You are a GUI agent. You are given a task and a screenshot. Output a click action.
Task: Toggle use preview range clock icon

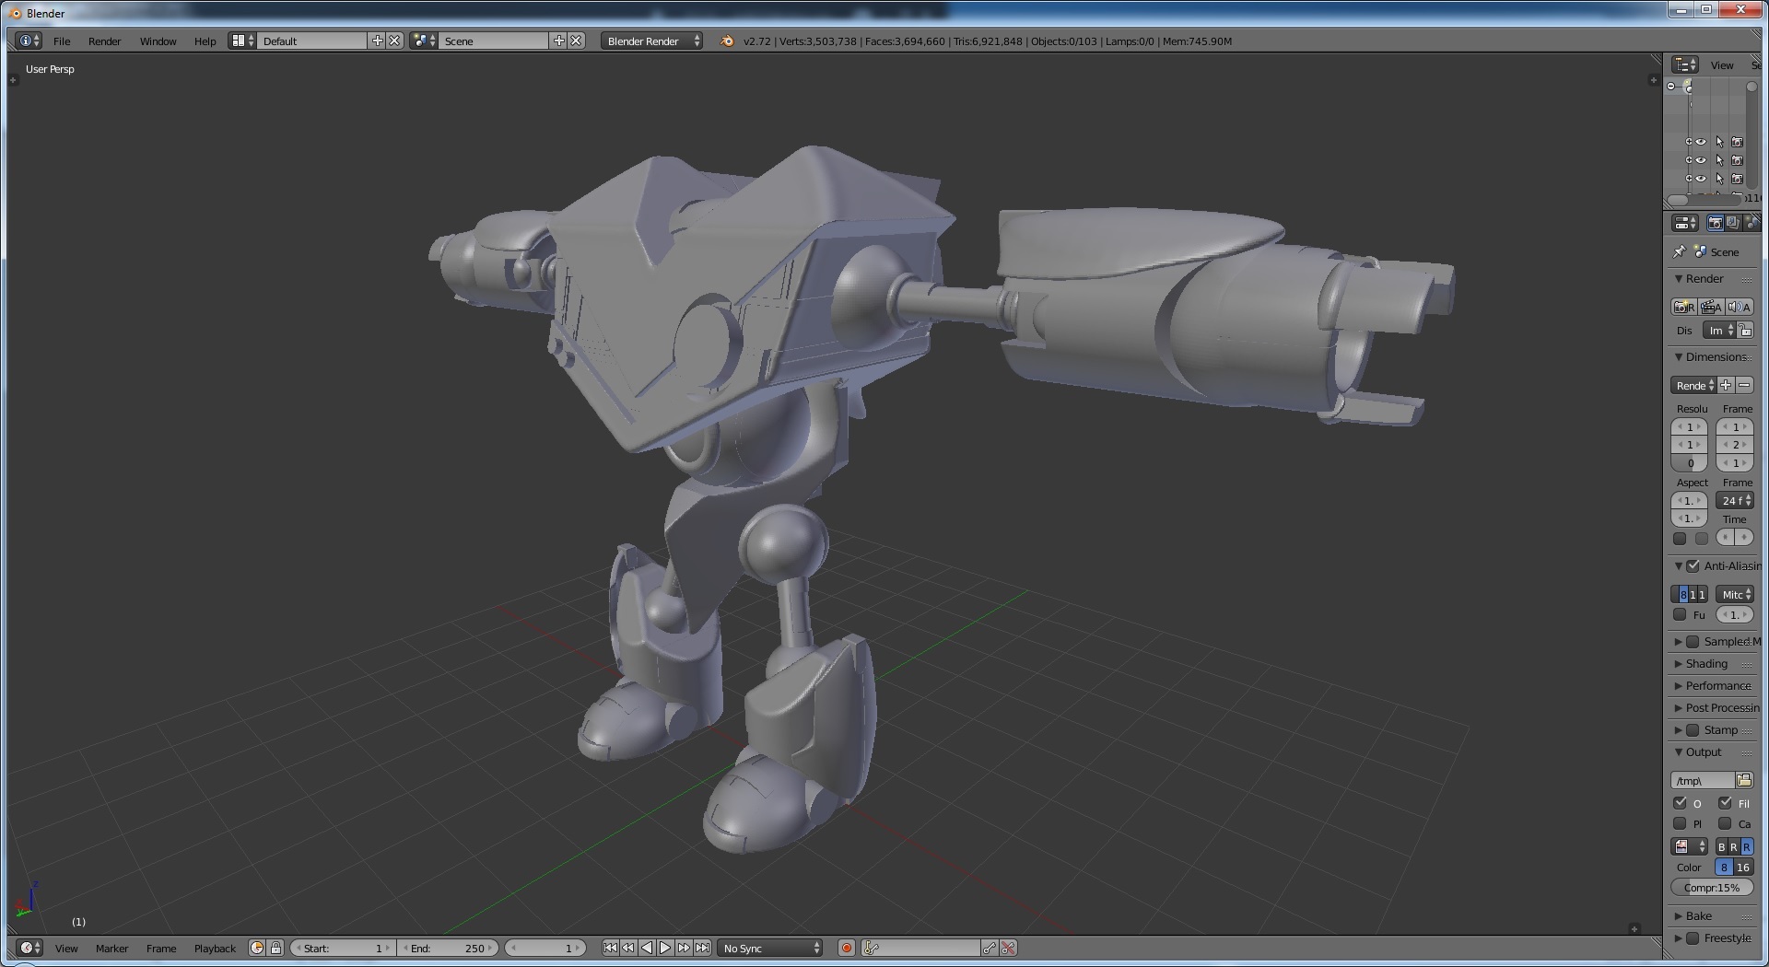point(257,948)
